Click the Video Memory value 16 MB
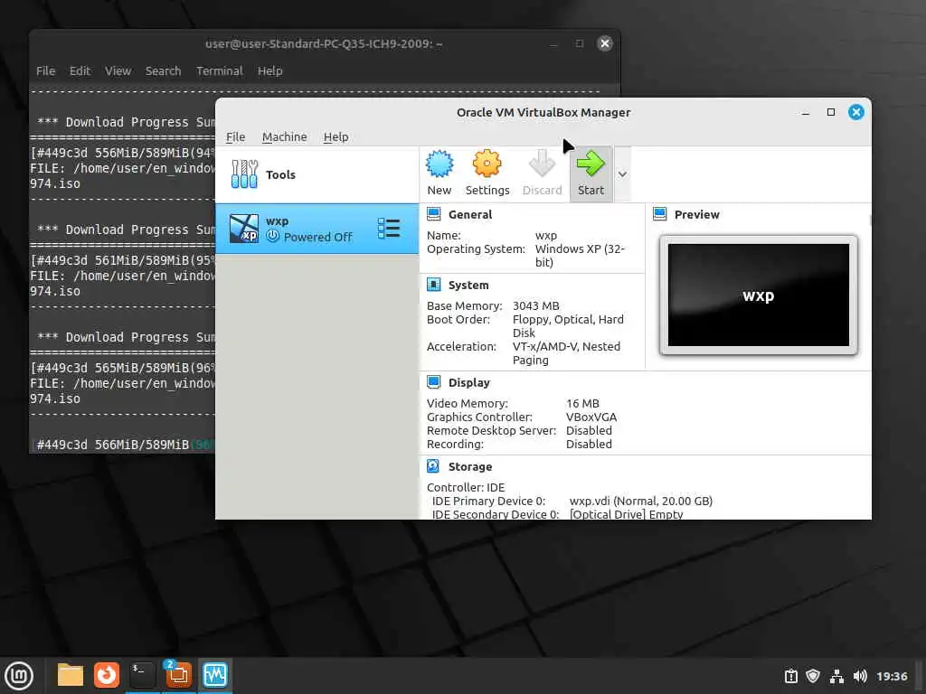This screenshot has width=926, height=694. 582,404
